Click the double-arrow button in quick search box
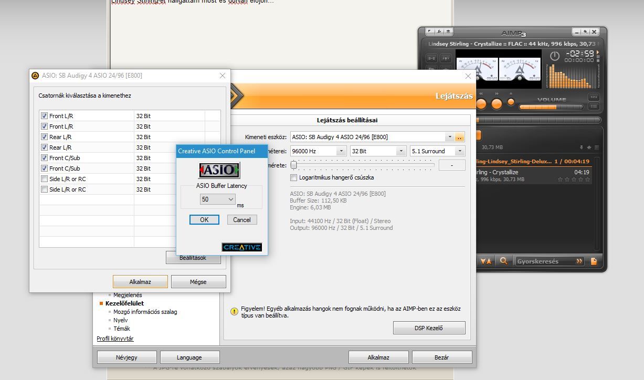 tap(579, 261)
